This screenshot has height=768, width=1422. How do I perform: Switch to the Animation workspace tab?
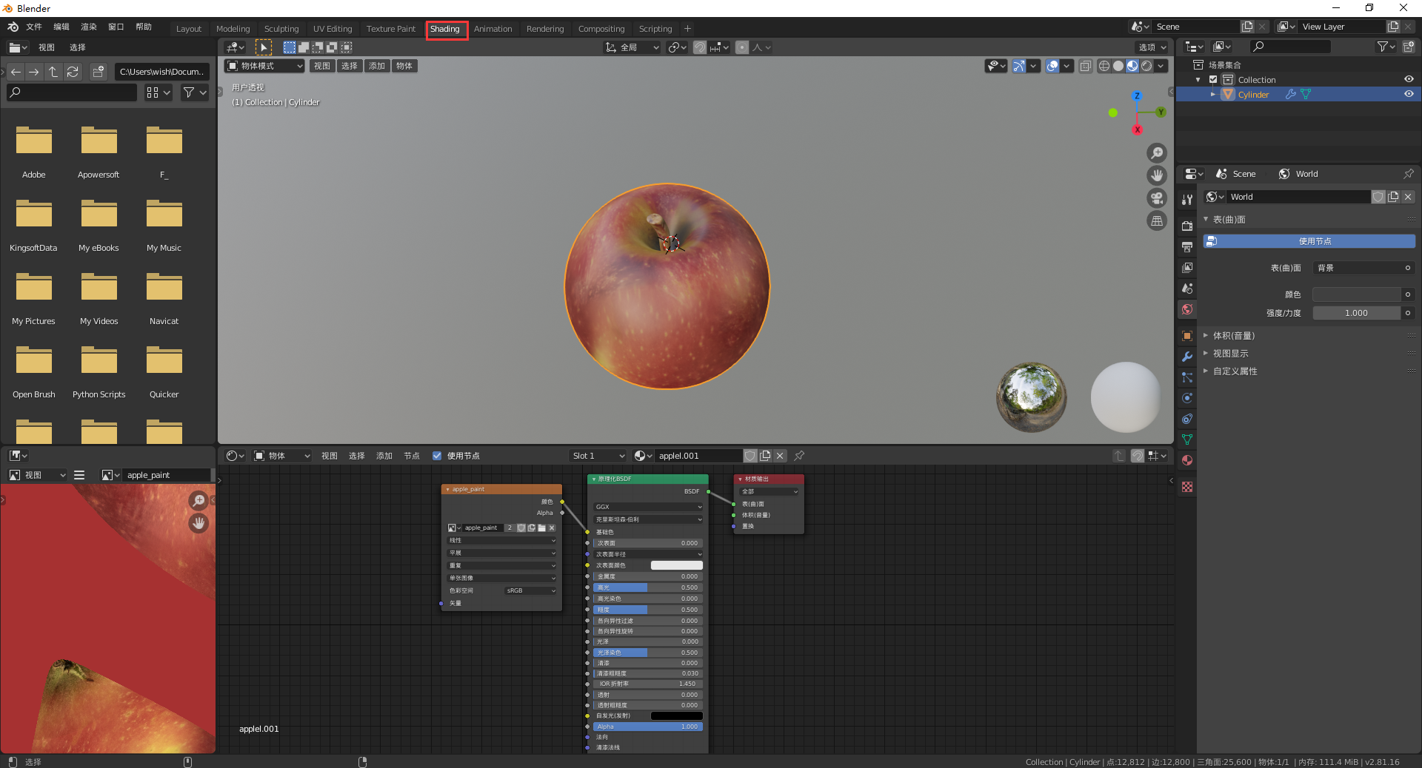click(493, 29)
